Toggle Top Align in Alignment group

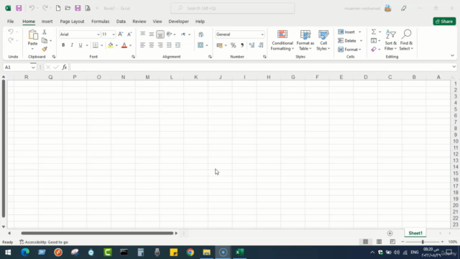[x=142, y=35]
